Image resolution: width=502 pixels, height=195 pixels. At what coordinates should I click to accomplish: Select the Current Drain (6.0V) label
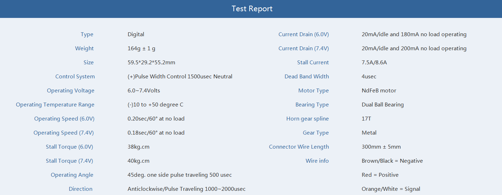click(304, 34)
